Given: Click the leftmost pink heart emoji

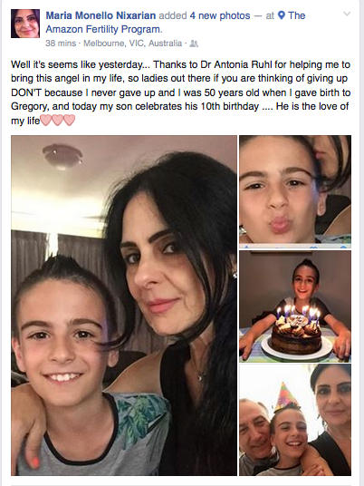Looking at the screenshot, I should (46, 120).
